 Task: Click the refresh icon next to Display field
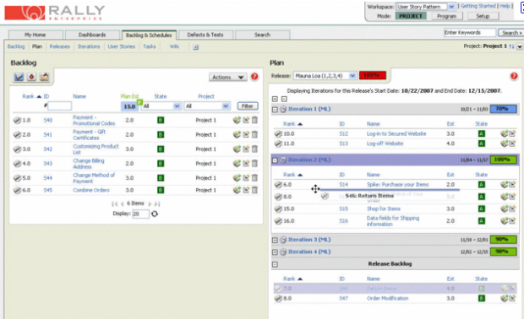(x=155, y=214)
